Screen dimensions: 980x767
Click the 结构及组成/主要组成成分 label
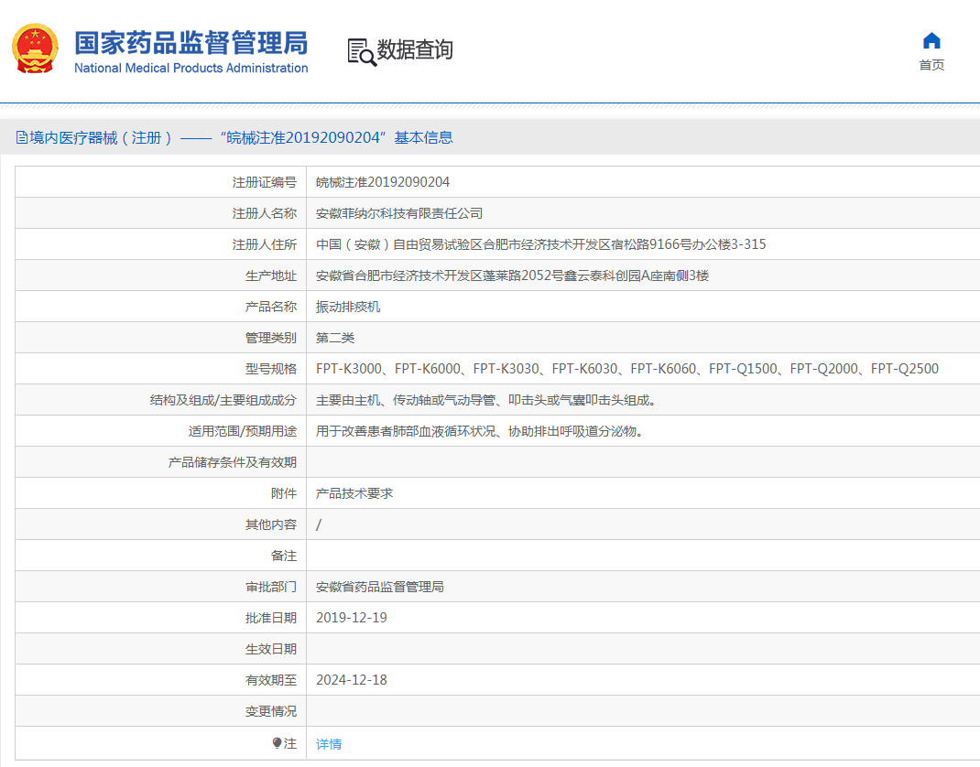pos(223,400)
